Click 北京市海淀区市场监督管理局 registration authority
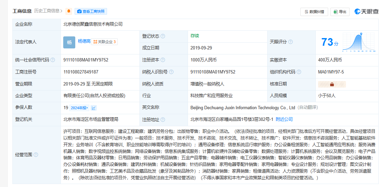Viewport: 383px width, 187px height. point(91,120)
